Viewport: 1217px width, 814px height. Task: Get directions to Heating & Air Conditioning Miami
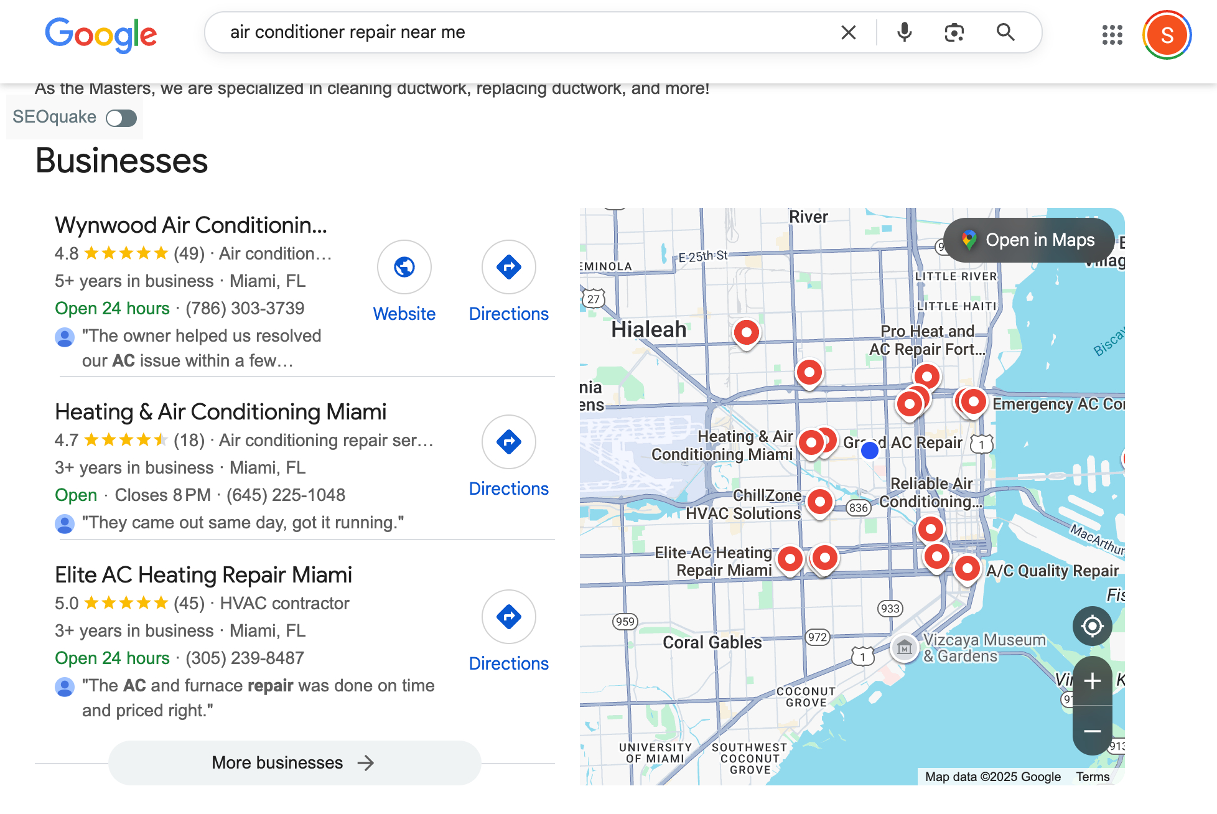508,442
